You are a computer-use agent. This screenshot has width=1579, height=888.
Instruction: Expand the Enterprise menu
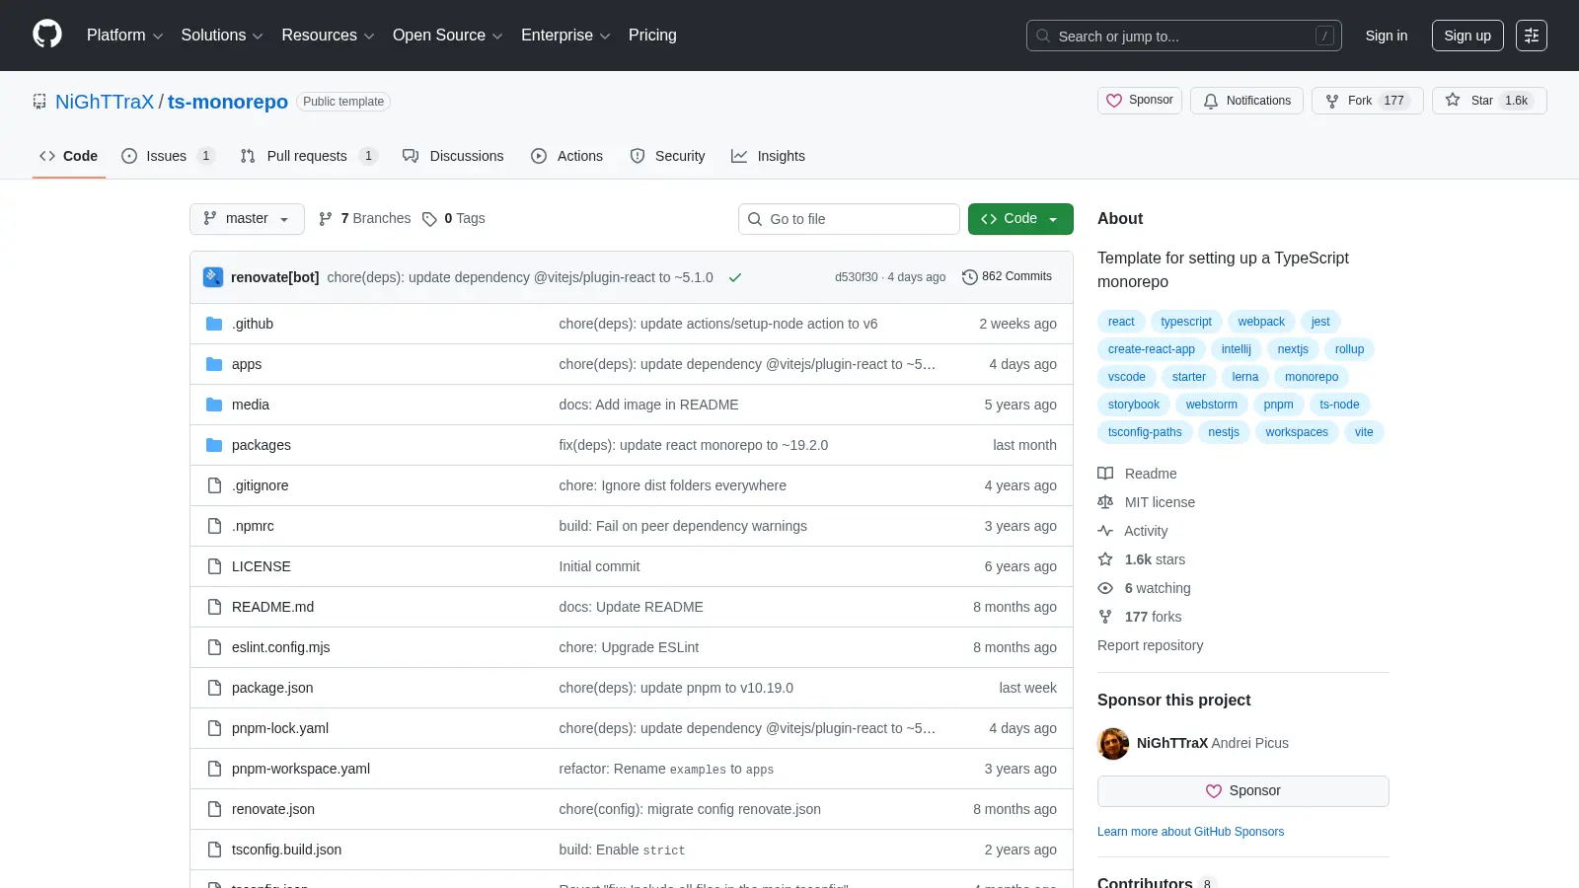click(x=565, y=36)
